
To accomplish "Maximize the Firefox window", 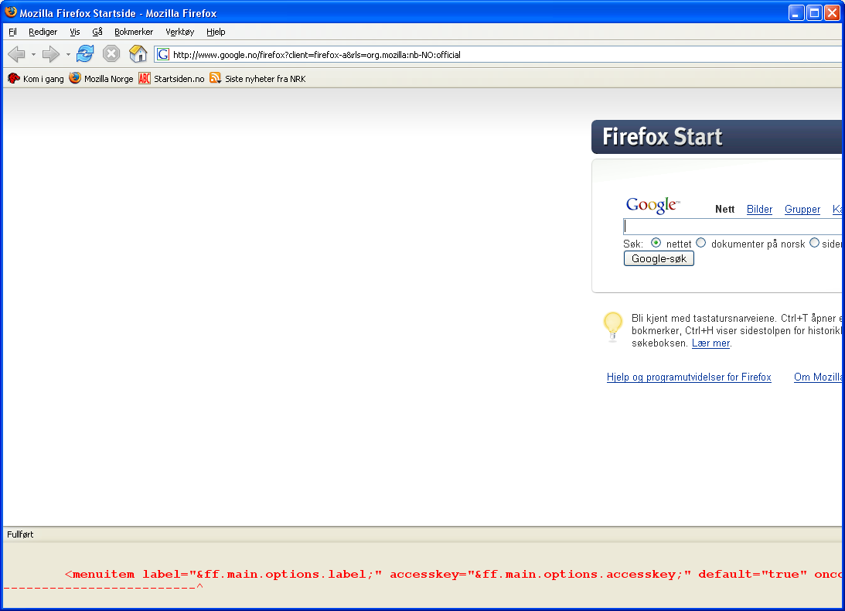I will coord(814,13).
